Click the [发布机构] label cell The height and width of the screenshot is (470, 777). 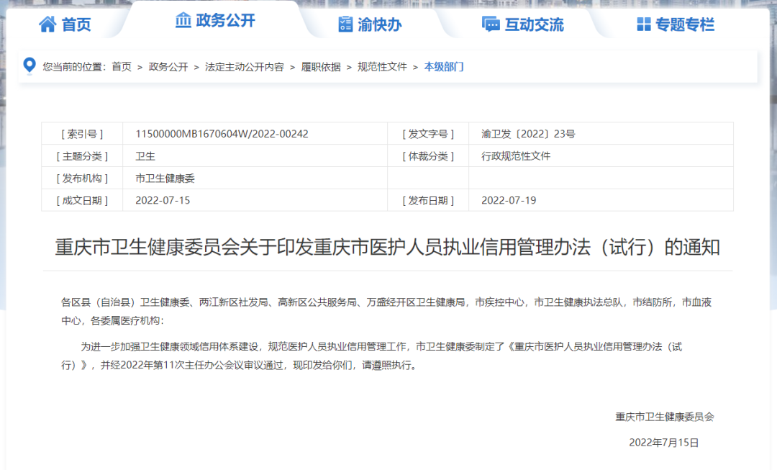[x=82, y=178]
